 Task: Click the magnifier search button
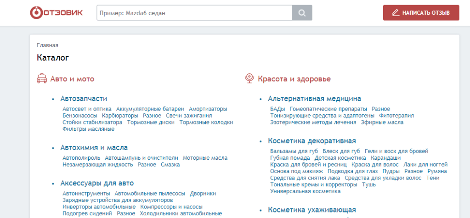click(x=302, y=13)
